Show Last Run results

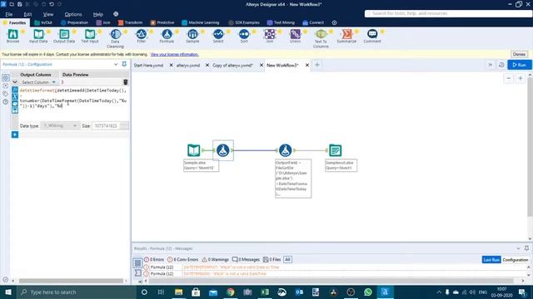[491, 260]
